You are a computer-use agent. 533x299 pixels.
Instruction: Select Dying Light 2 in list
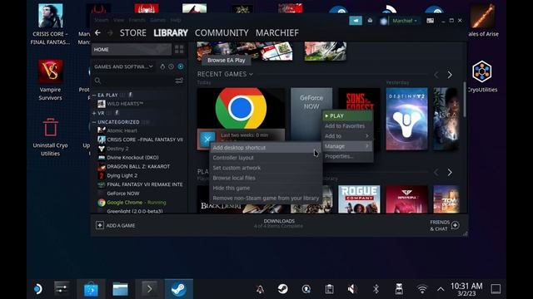(x=122, y=175)
